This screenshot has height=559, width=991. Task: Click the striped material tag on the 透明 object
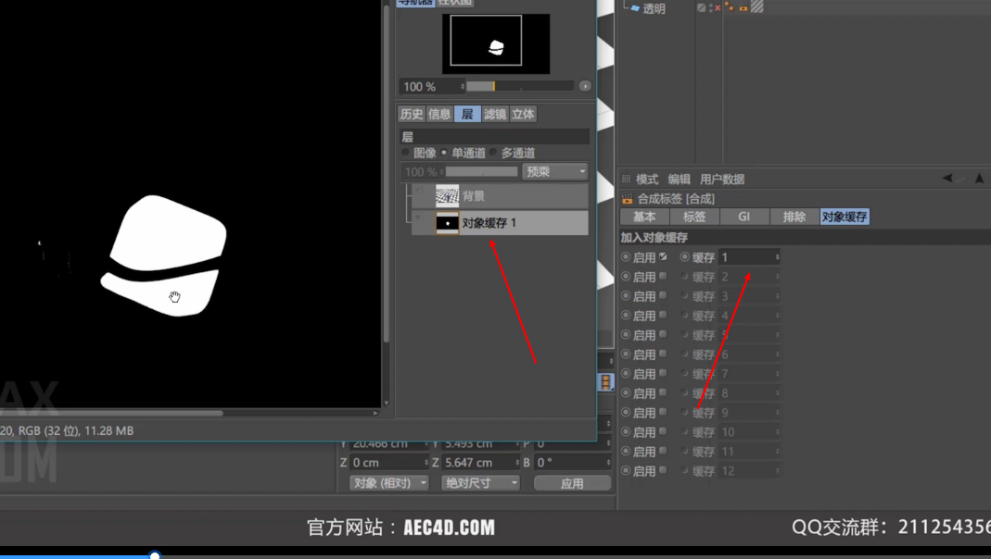click(x=757, y=7)
